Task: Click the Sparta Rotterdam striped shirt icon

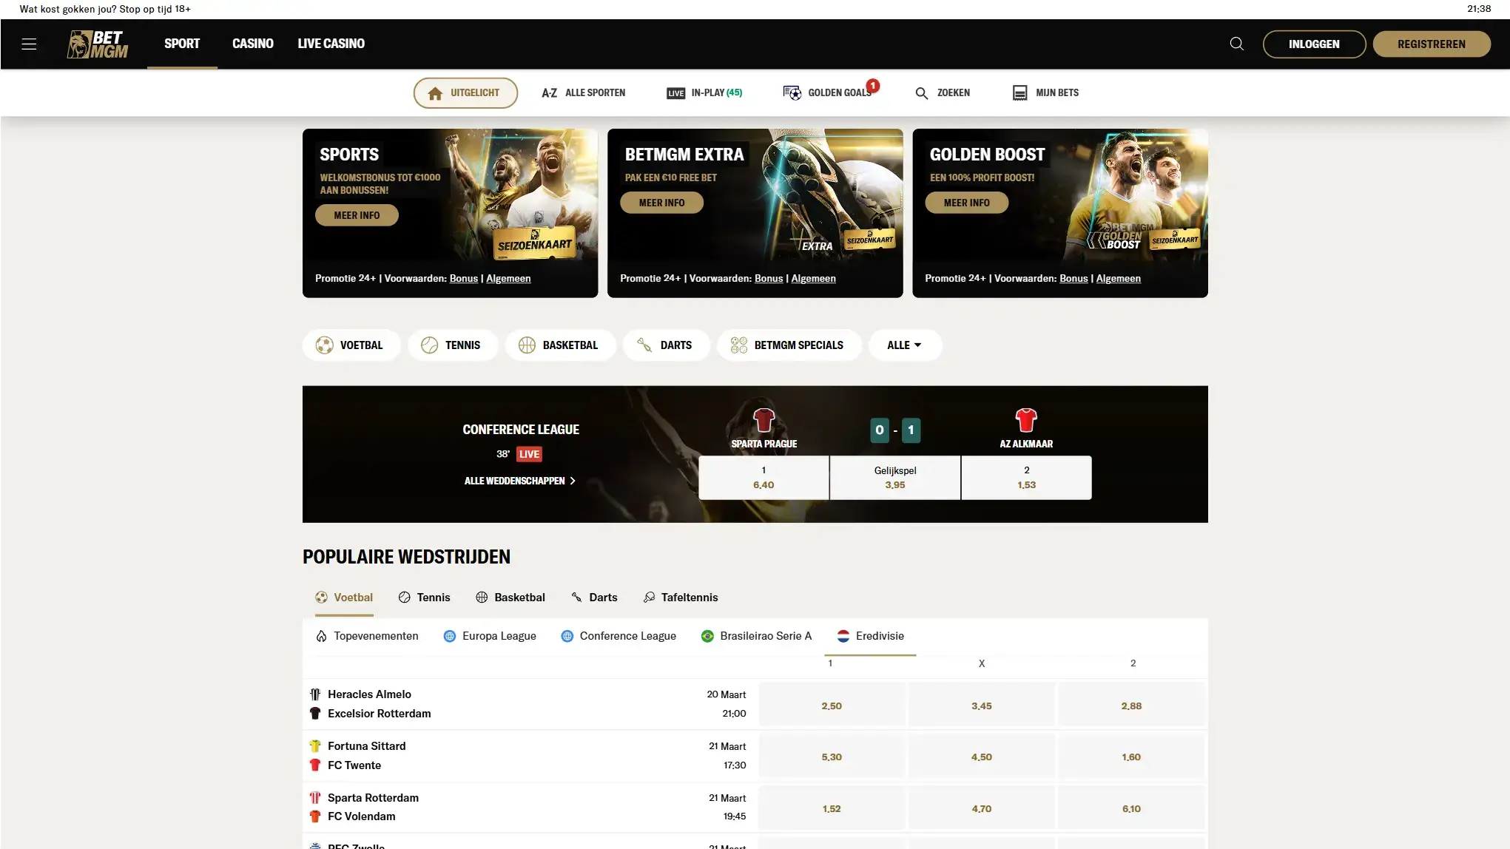Action: pyautogui.click(x=315, y=798)
